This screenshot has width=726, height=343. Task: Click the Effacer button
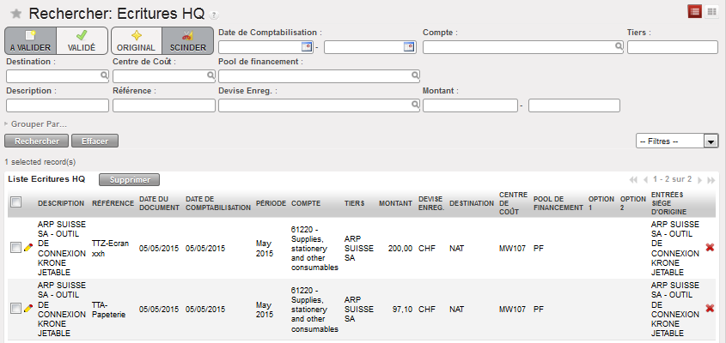click(95, 141)
